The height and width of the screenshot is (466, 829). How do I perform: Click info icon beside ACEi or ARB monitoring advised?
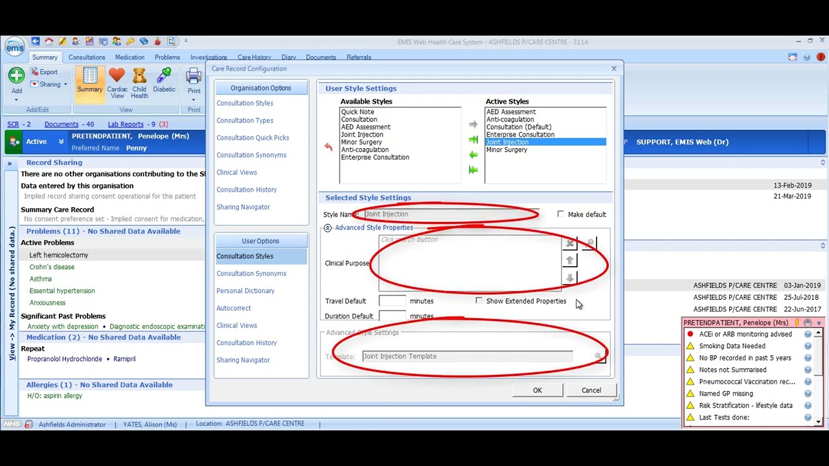coord(808,334)
